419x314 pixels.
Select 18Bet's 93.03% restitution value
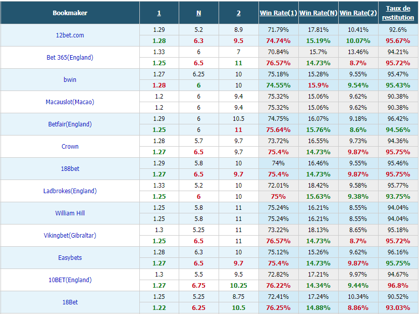[398, 308]
